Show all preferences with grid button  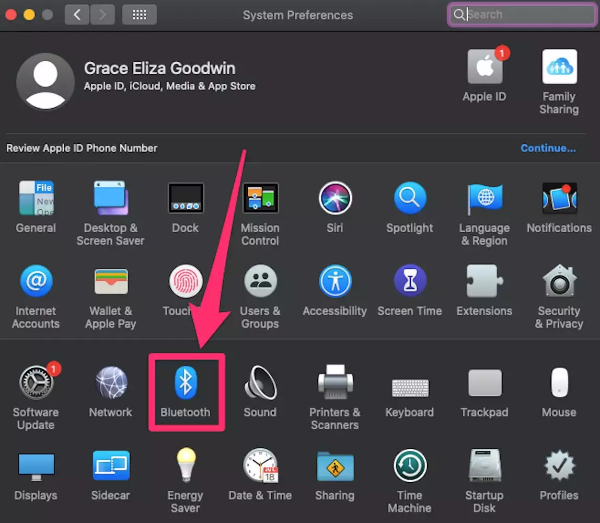click(x=140, y=15)
